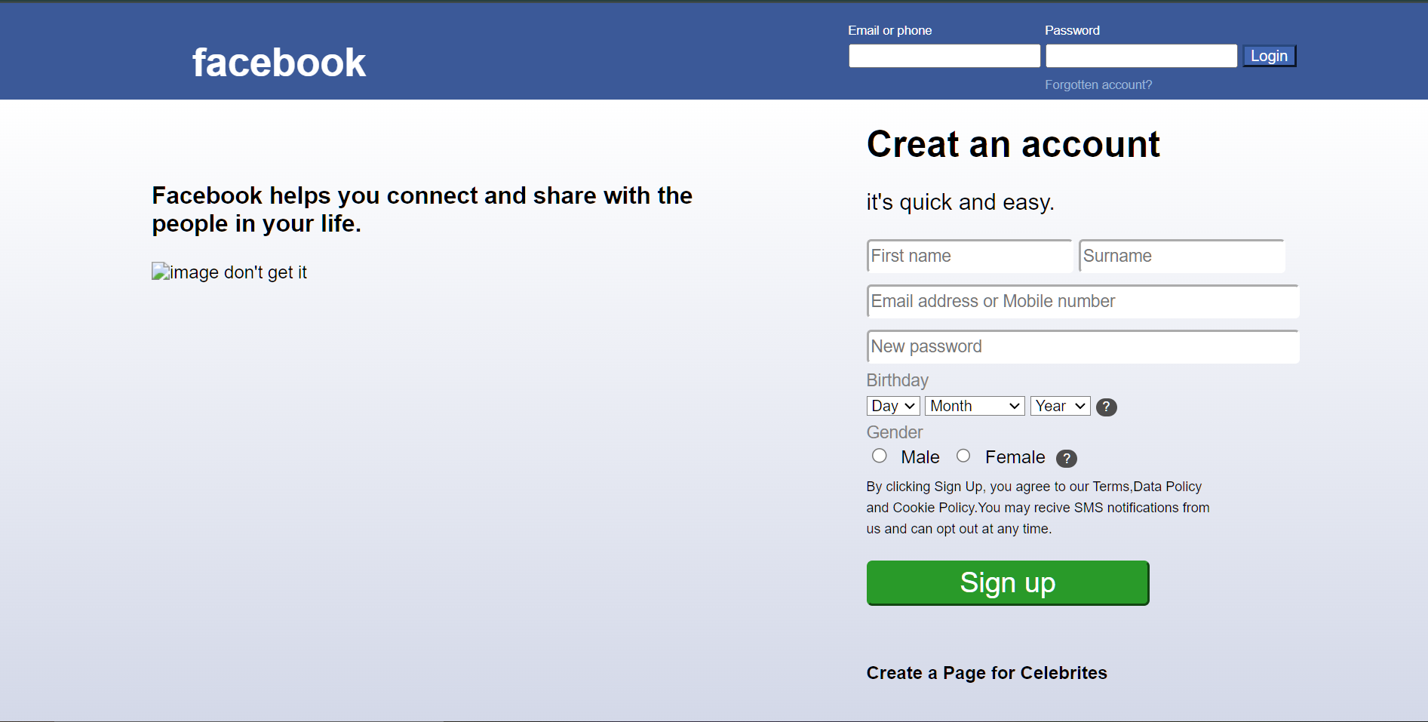The image size is (1428, 722).
Task: Open Create a Page for Celebrites link
Action: click(986, 673)
